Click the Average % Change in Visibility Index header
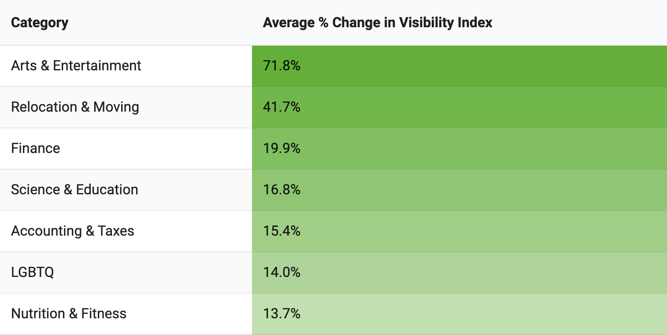 (377, 22)
